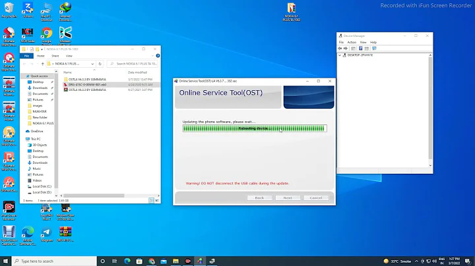Open the notification center icon
475x266 pixels.
pyautogui.click(x=468, y=261)
